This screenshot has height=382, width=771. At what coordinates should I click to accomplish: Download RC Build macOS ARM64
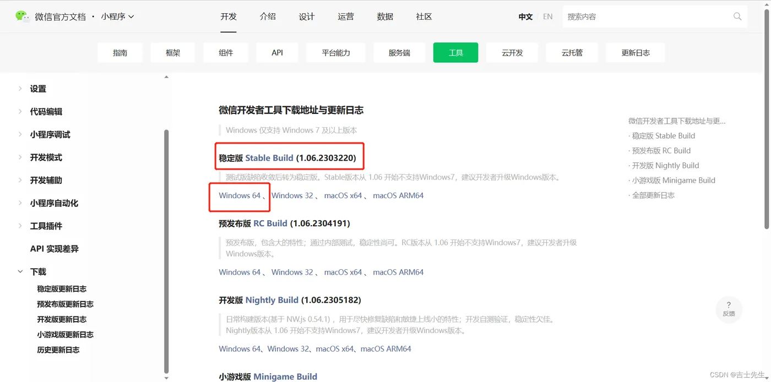pyautogui.click(x=398, y=272)
